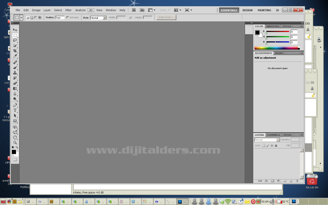Open the Arrange Documents dropdown

[177, 10]
